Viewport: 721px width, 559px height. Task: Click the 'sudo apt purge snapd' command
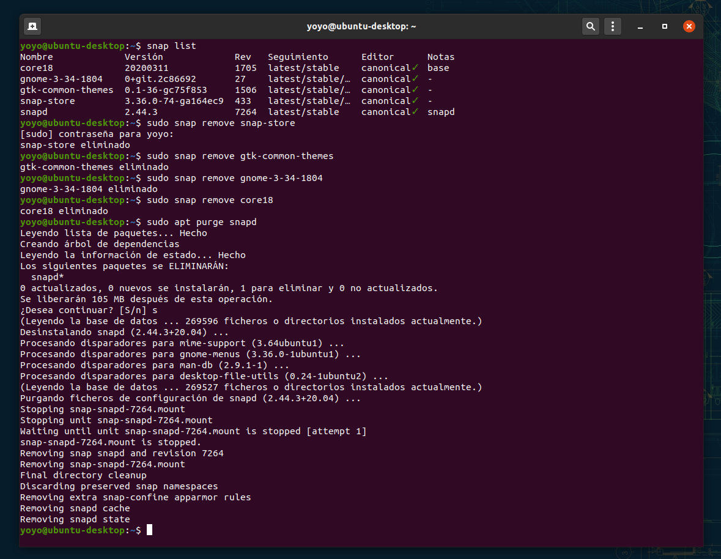(202, 222)
